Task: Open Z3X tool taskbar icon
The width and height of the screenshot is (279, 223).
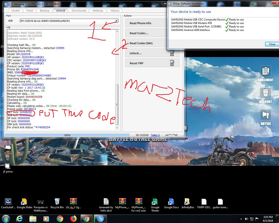Action: point(100,219)
